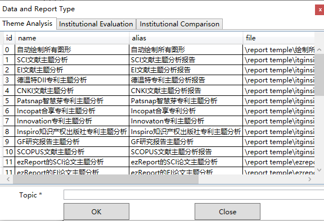
Task: Click alias cell 德温特专利主题分析报告
Action: coord(186,80)
